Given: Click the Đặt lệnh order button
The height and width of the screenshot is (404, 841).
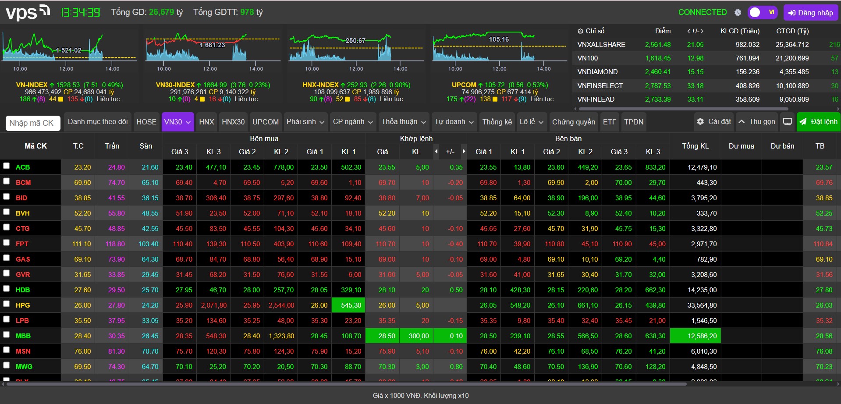Looking at the screenshot, I should [x=818, y=122].
